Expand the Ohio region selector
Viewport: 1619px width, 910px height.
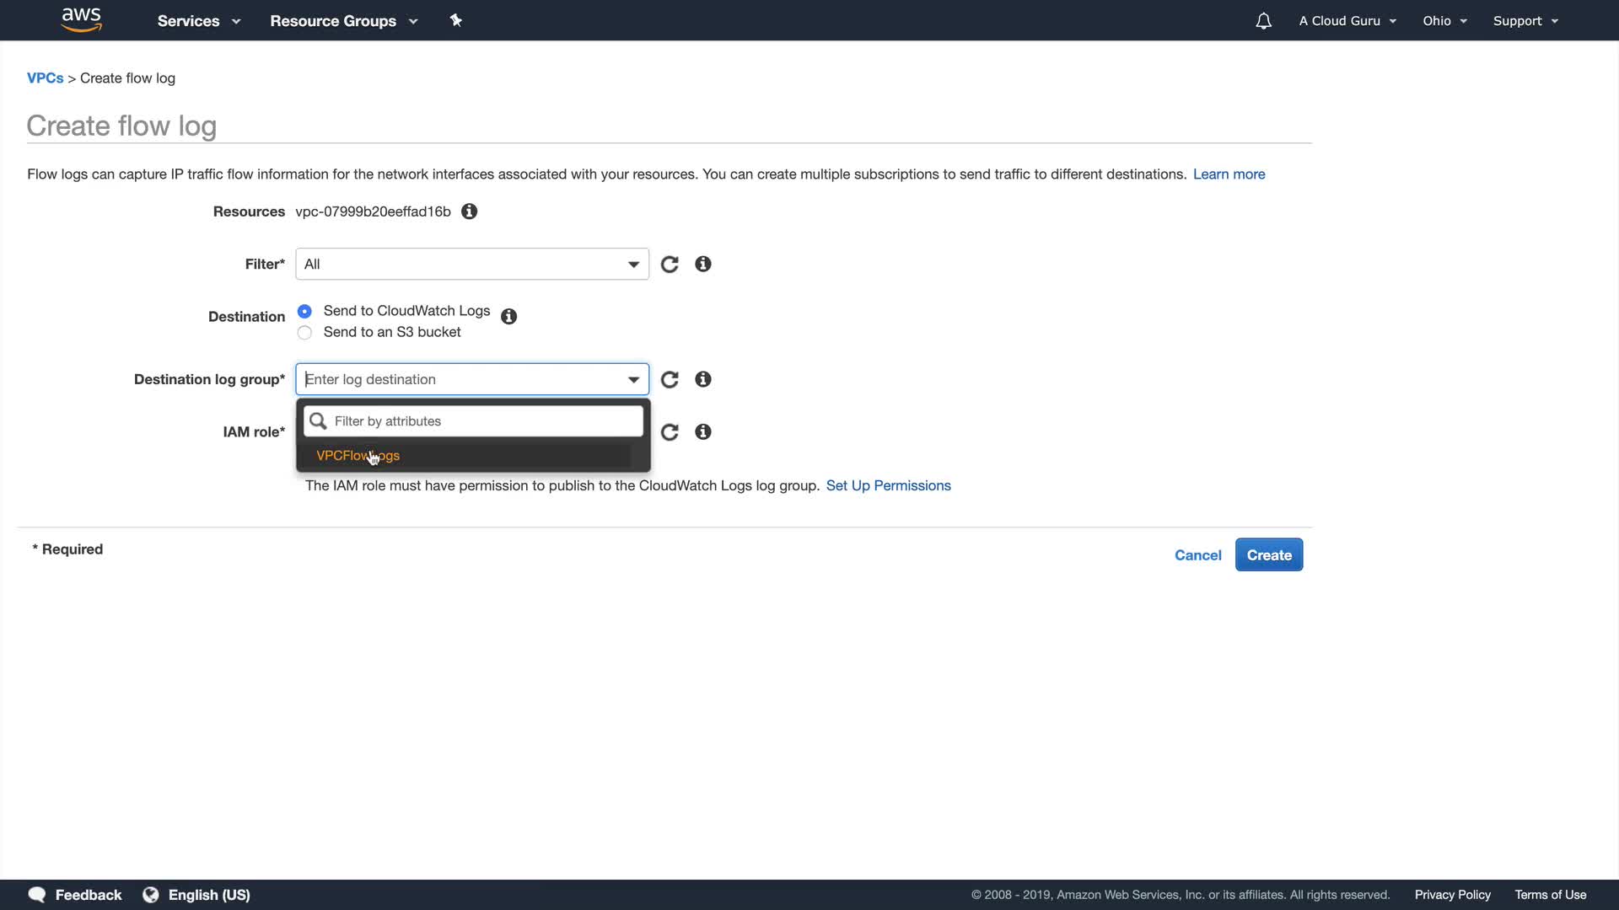(1444, 21)
